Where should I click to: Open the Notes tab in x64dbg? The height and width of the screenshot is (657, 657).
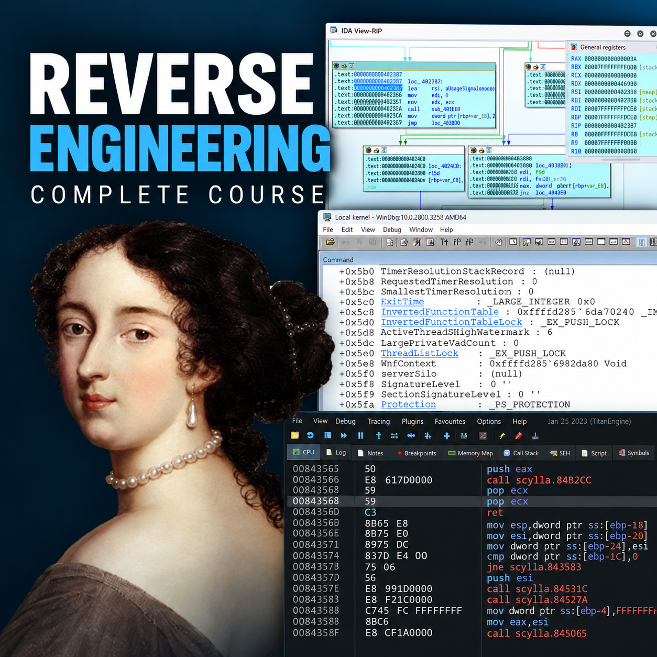coord(370,453)
